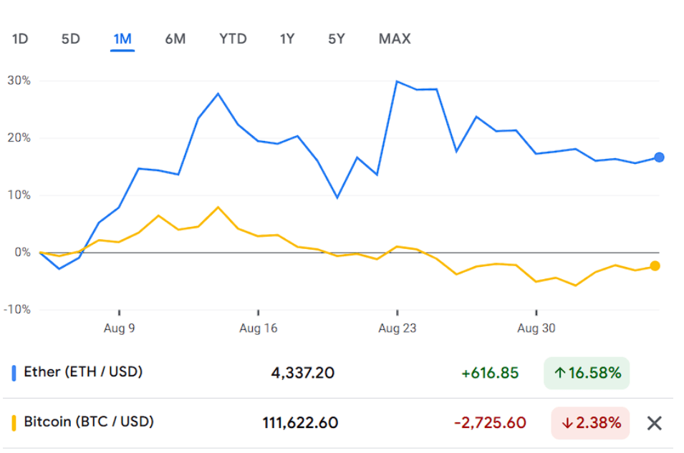The width and height of the screenshot is (684, 453).
Task: Remove Bitcoin comparison with X icon
Action: coord(654,423)
